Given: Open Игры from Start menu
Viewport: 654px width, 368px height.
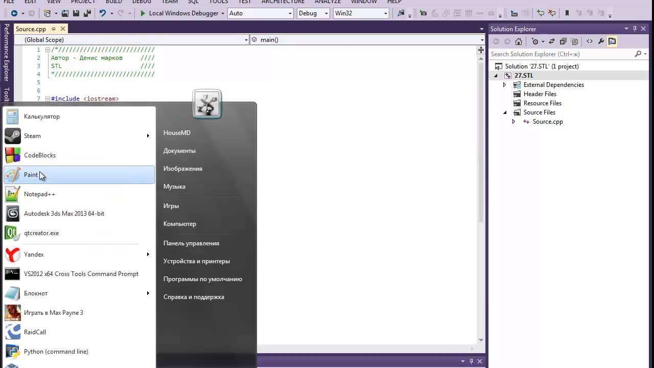Looking at the screenshot, I should coord(171,206).
